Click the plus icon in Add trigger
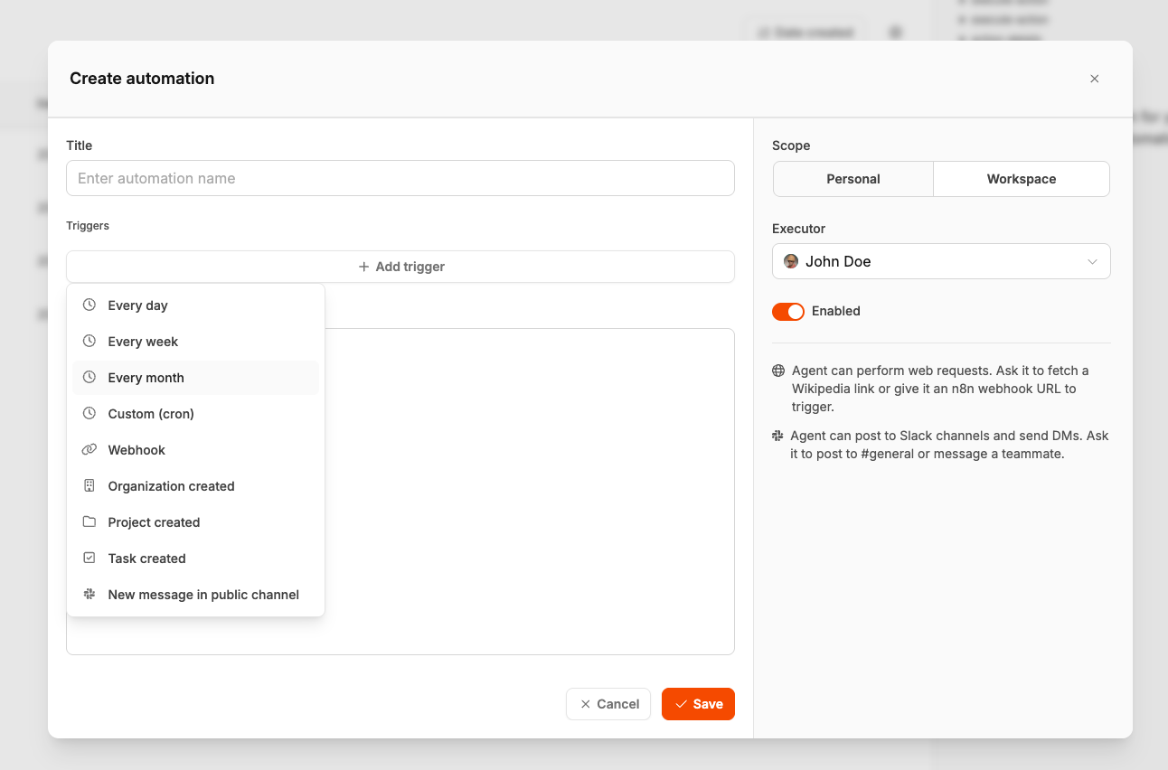Screen dimensions: 1168x770 coord(363,267)
